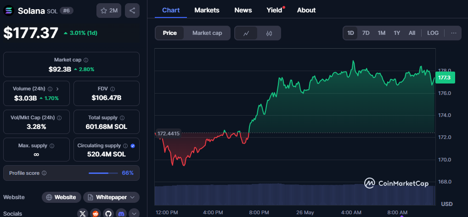Click the Profile score progress bar
Image resolution: width=468 pixels, height=217 pixels.
point(103,173)
